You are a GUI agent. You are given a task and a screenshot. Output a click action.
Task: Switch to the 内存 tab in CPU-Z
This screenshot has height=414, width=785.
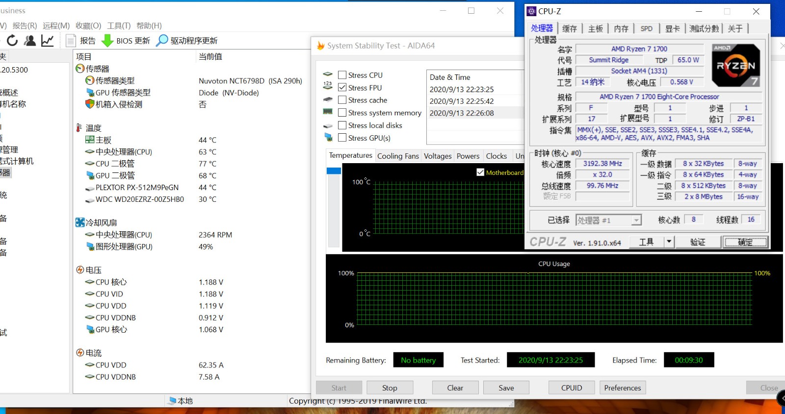(x=621, y=28)
